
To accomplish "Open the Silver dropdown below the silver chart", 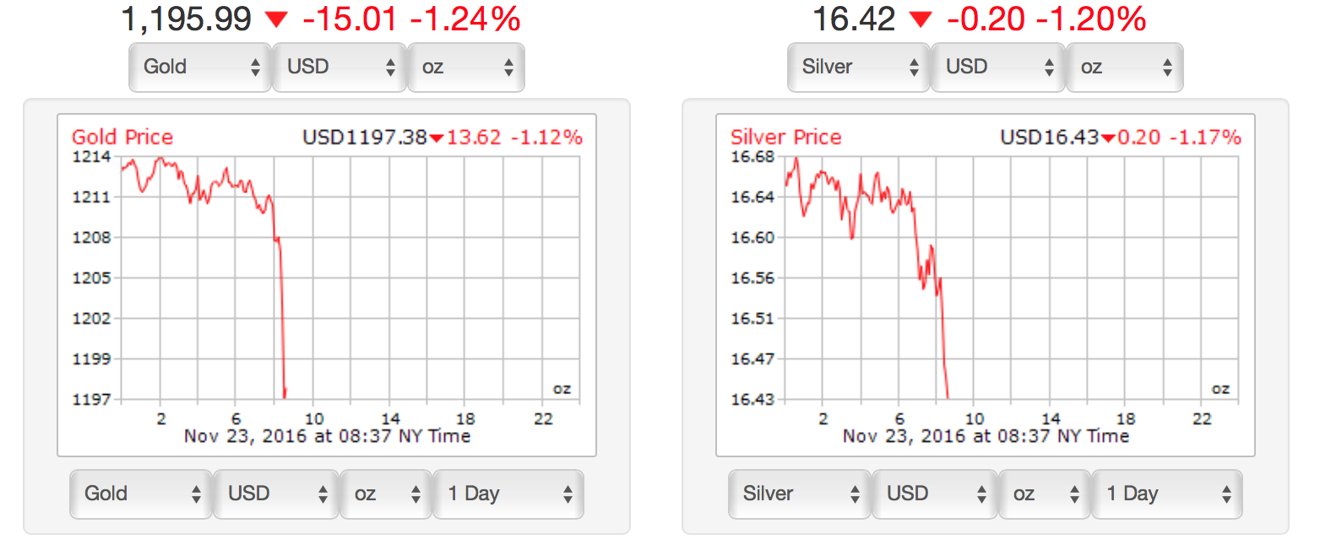I will [x=800, y=494].
